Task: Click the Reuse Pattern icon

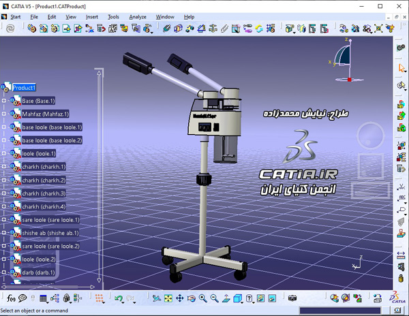Action: pyautogui.click(x=271, y=29)
